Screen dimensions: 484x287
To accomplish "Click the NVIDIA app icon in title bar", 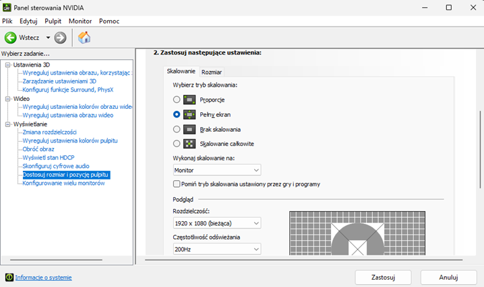I will point(7,7).
